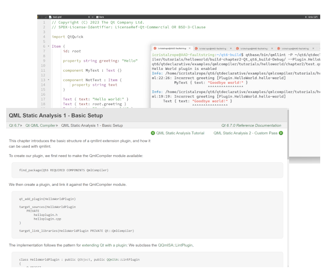Screen dimensions: 332x280
Task: Click breadcrumb text QML Static Analysis 1 - Basic Setup
Action: tap(92, 125)
